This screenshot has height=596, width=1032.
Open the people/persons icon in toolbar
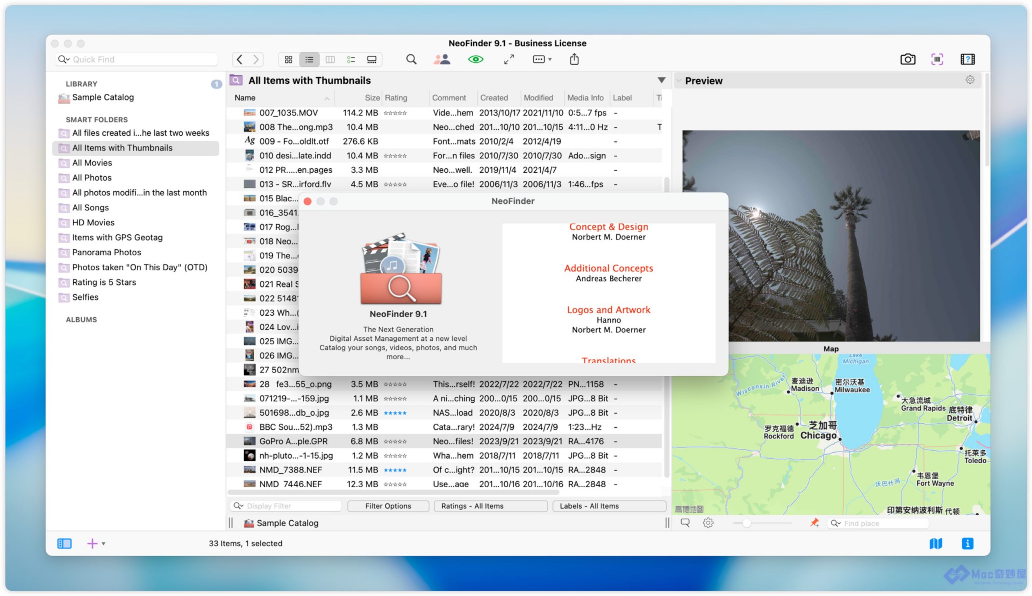click(441, 59)
